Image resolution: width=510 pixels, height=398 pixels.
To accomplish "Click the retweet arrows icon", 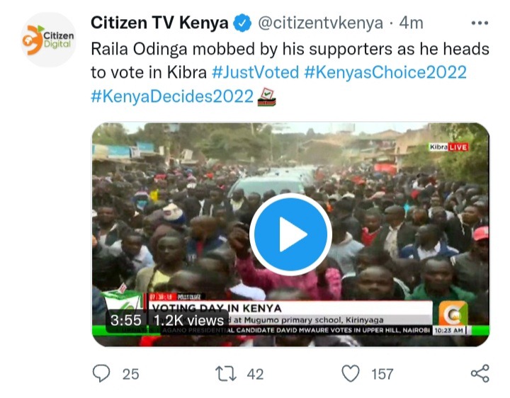I will 226,374.
